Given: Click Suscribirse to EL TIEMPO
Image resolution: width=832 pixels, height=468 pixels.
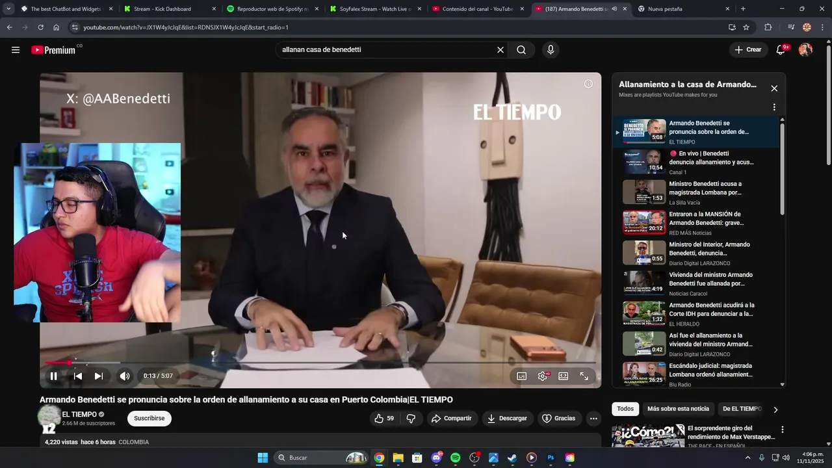Looking at the screenshot, I should tap(149, 419).
